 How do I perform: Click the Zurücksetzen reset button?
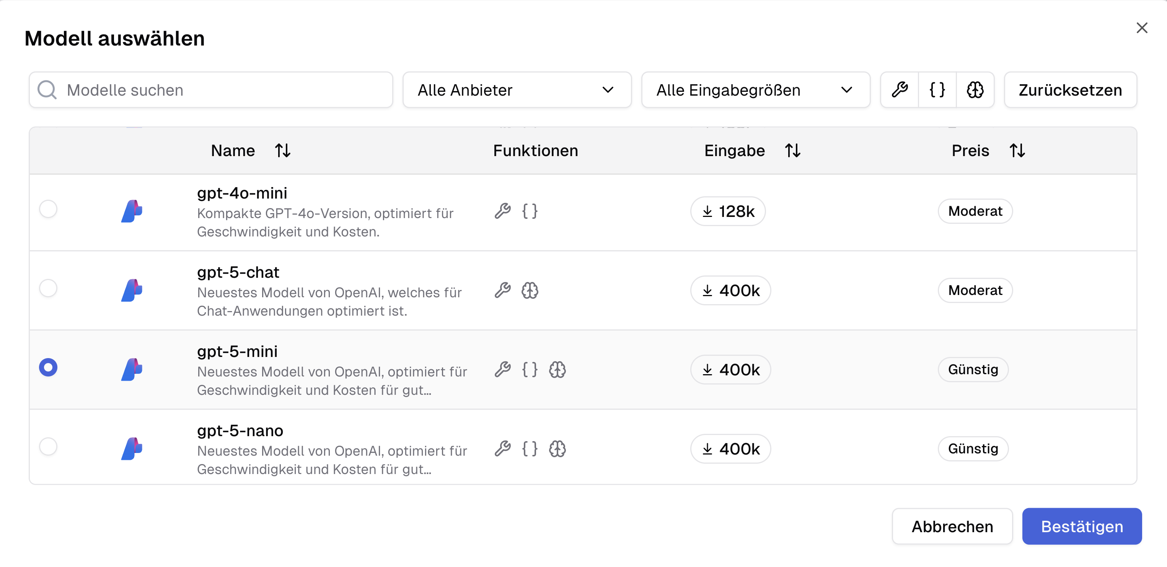point(1070,90)
